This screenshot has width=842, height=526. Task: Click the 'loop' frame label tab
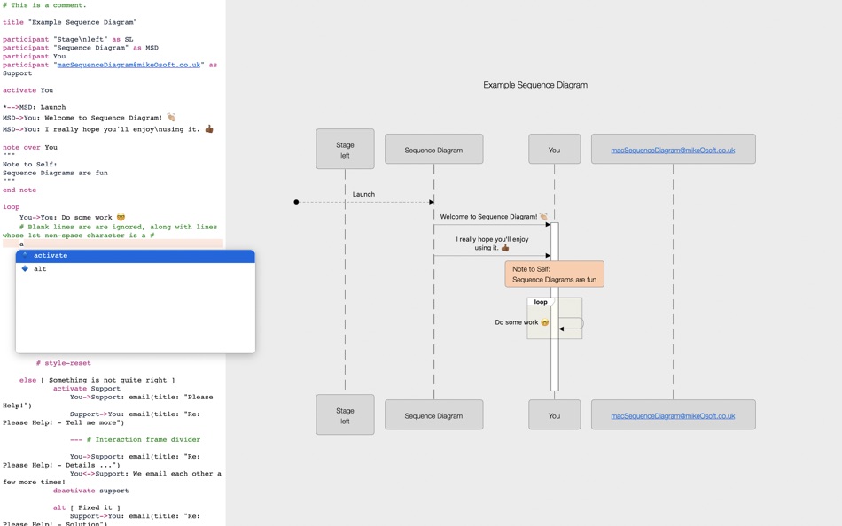click(541, 302)
